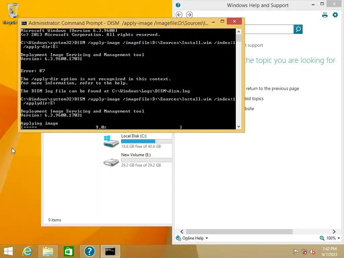This screenshot has width=344, height=258.
Task: Click the Help search input field
Action: pos(269,29)
